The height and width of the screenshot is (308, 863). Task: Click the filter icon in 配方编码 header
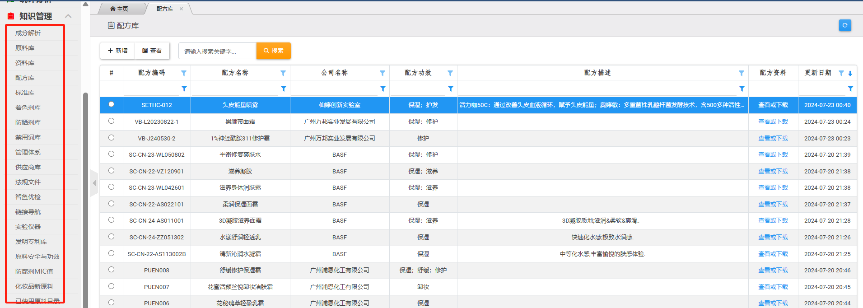click(x=184, y=73)
